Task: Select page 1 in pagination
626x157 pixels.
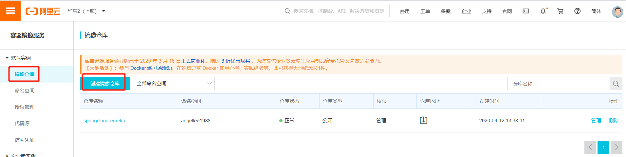Action: (603, 147)
